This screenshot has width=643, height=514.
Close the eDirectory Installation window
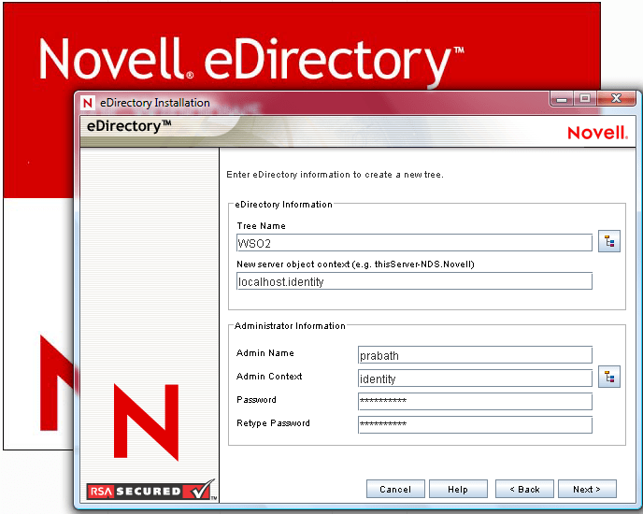point(616,98)
